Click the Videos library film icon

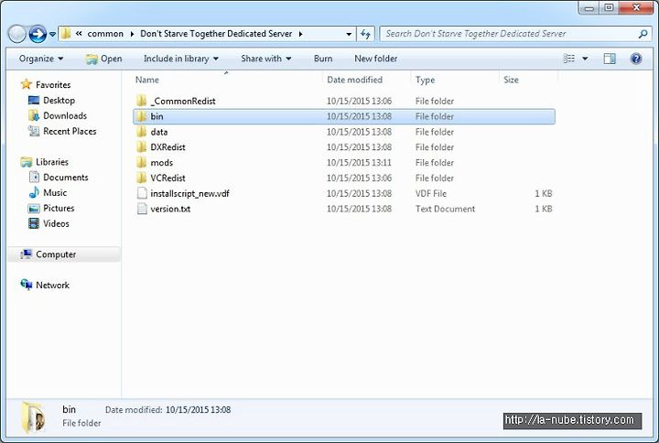pos(34,223)
